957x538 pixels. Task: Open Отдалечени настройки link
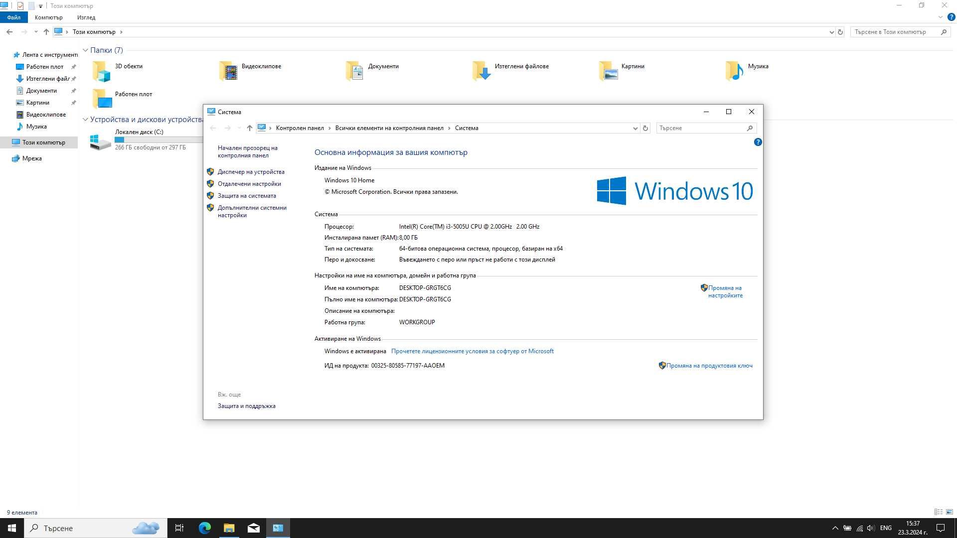(x=249, y=184)
